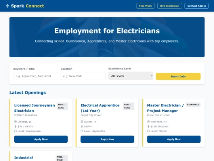Click the Bright City Power company name
Image resolution: width=214 pixels, height=161 pixels.
point(91,115)
